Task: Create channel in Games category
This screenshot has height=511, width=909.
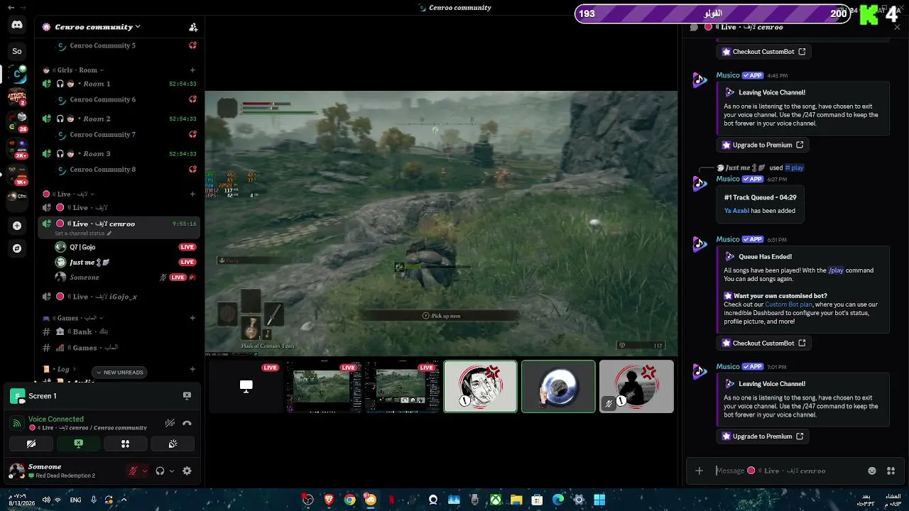Action: click(192, 318)
